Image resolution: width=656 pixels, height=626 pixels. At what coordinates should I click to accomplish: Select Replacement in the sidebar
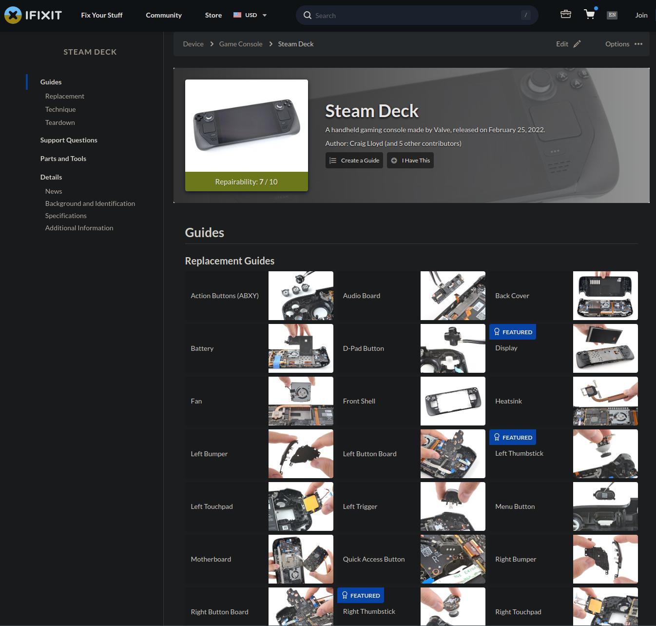click(x=65, y=96)
